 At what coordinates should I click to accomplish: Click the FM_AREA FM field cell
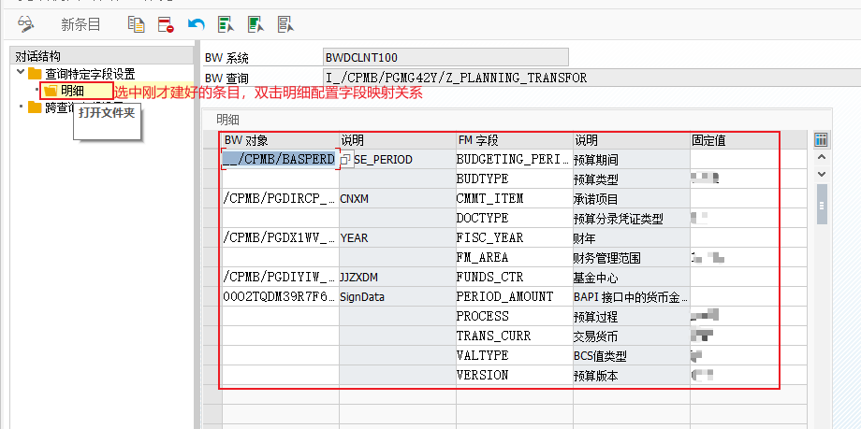click(x=515, y=257)
